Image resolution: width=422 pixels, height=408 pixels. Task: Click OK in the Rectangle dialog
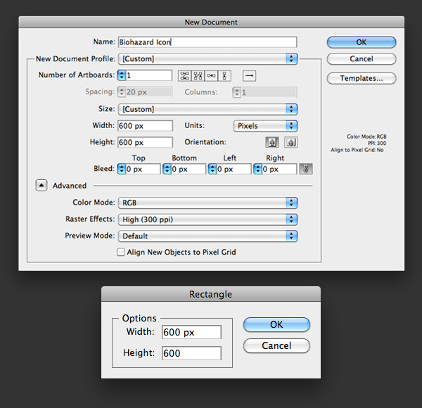tap(276, 324)
